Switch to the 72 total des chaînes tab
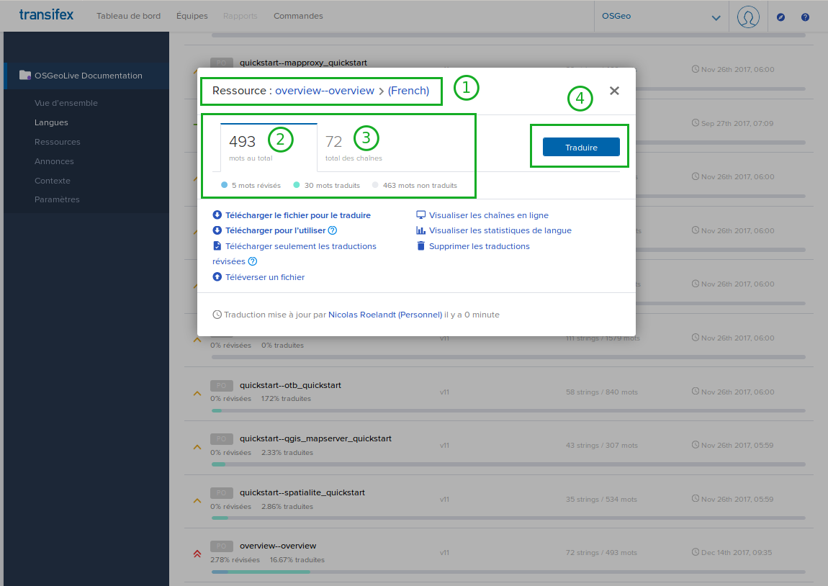The height and width of the screenshot is (586, 828). pos(353,147)
